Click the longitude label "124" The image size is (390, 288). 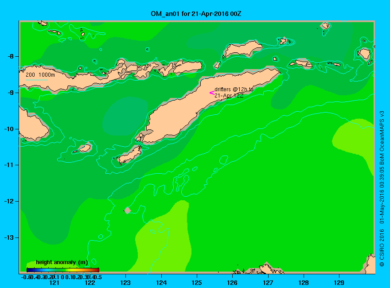pos(161,283)
